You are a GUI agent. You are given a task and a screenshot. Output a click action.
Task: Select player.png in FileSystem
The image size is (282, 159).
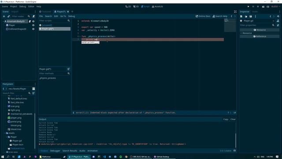coord(16,118)
